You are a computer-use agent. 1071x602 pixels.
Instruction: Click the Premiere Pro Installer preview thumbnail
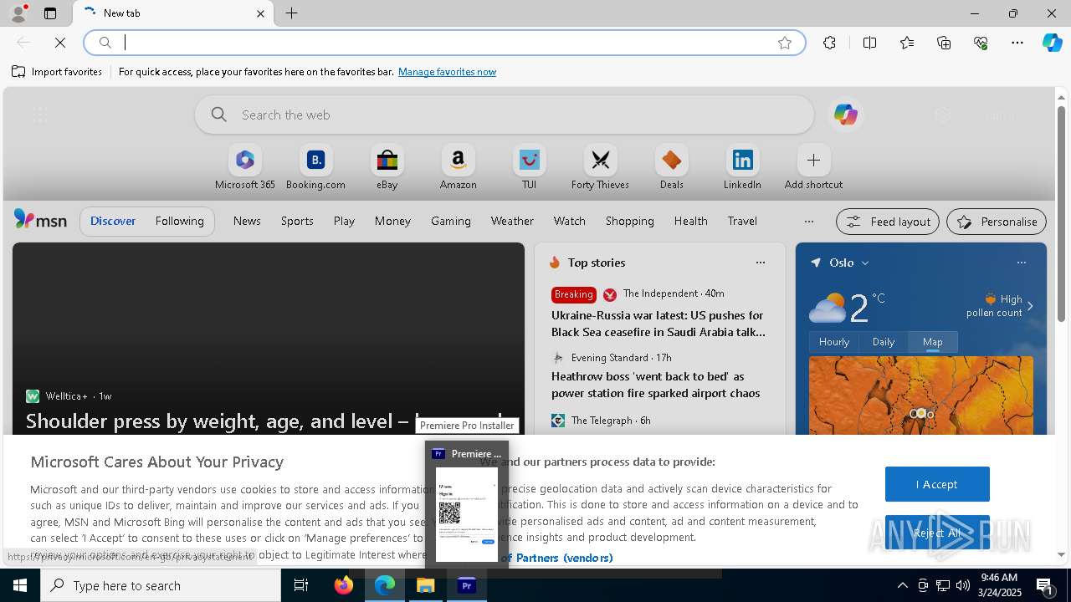click(467, 514)
